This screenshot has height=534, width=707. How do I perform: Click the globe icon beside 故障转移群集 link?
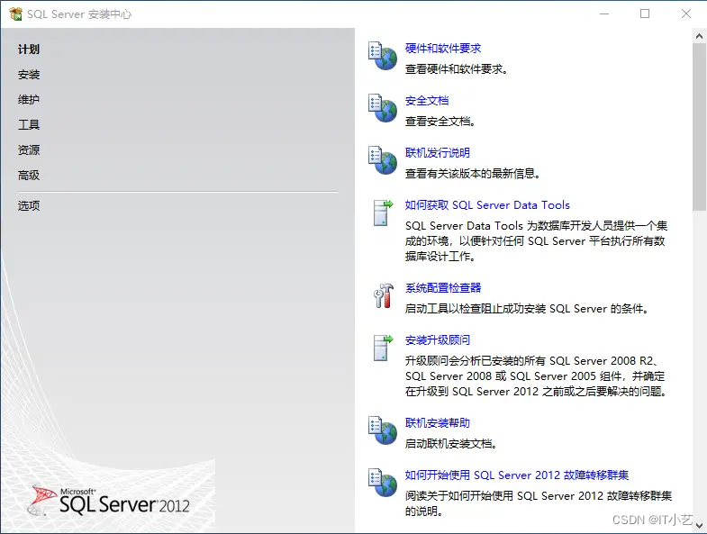(383, 483)
